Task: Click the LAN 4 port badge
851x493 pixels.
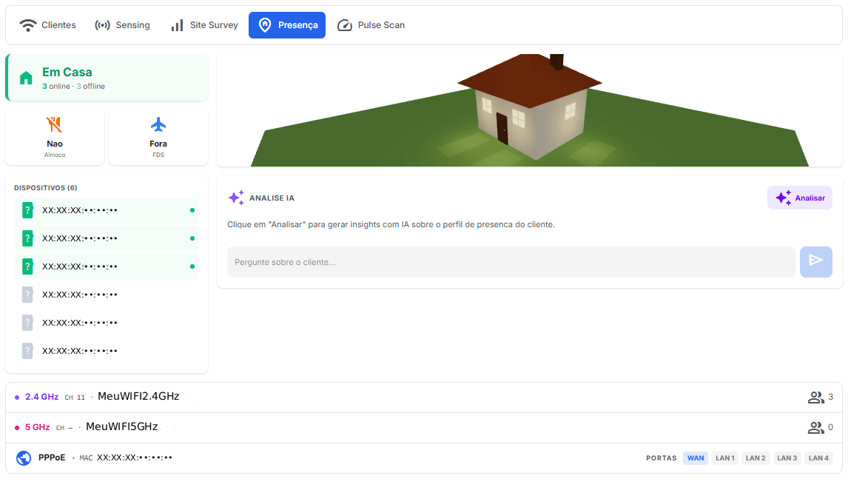Action: (x=818, y=458)
